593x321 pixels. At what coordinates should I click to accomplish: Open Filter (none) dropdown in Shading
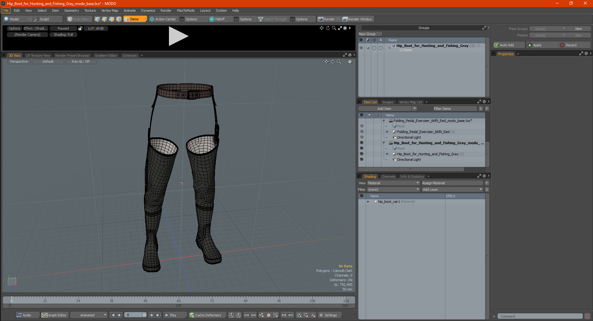[393, 190]
